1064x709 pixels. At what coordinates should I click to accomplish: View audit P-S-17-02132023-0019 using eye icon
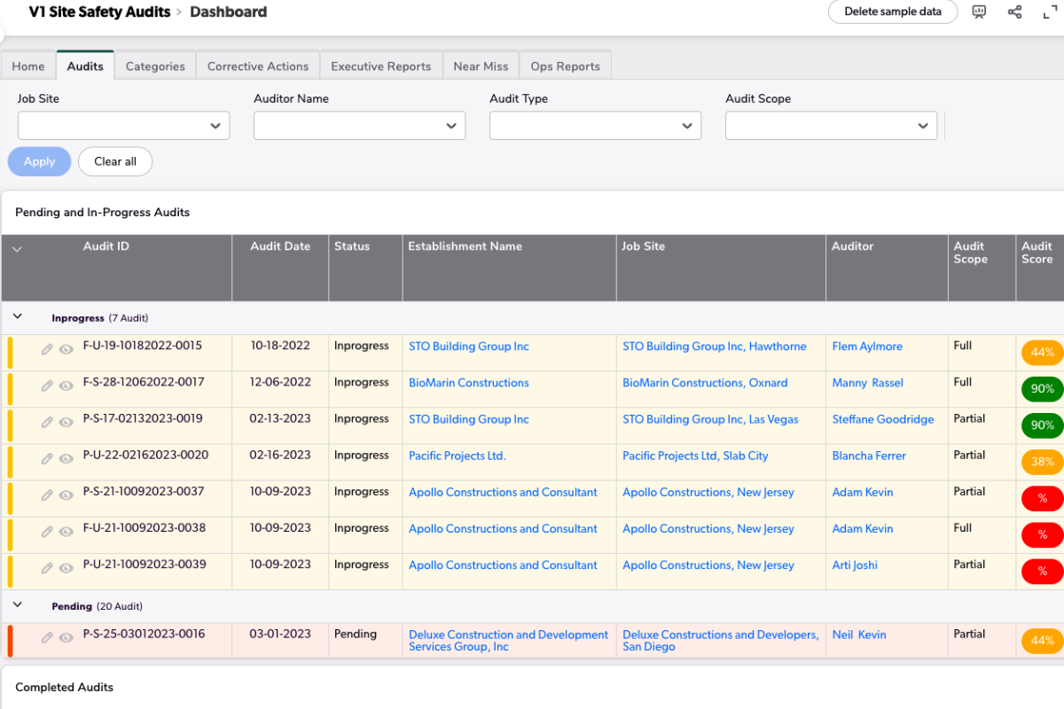click(x=66, y=422)
